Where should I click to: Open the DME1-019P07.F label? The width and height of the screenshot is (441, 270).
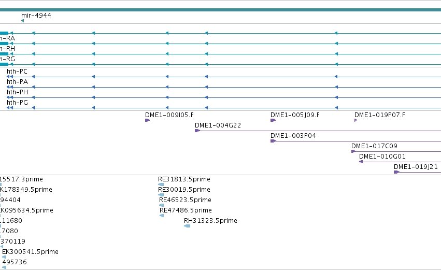(380, 115)
